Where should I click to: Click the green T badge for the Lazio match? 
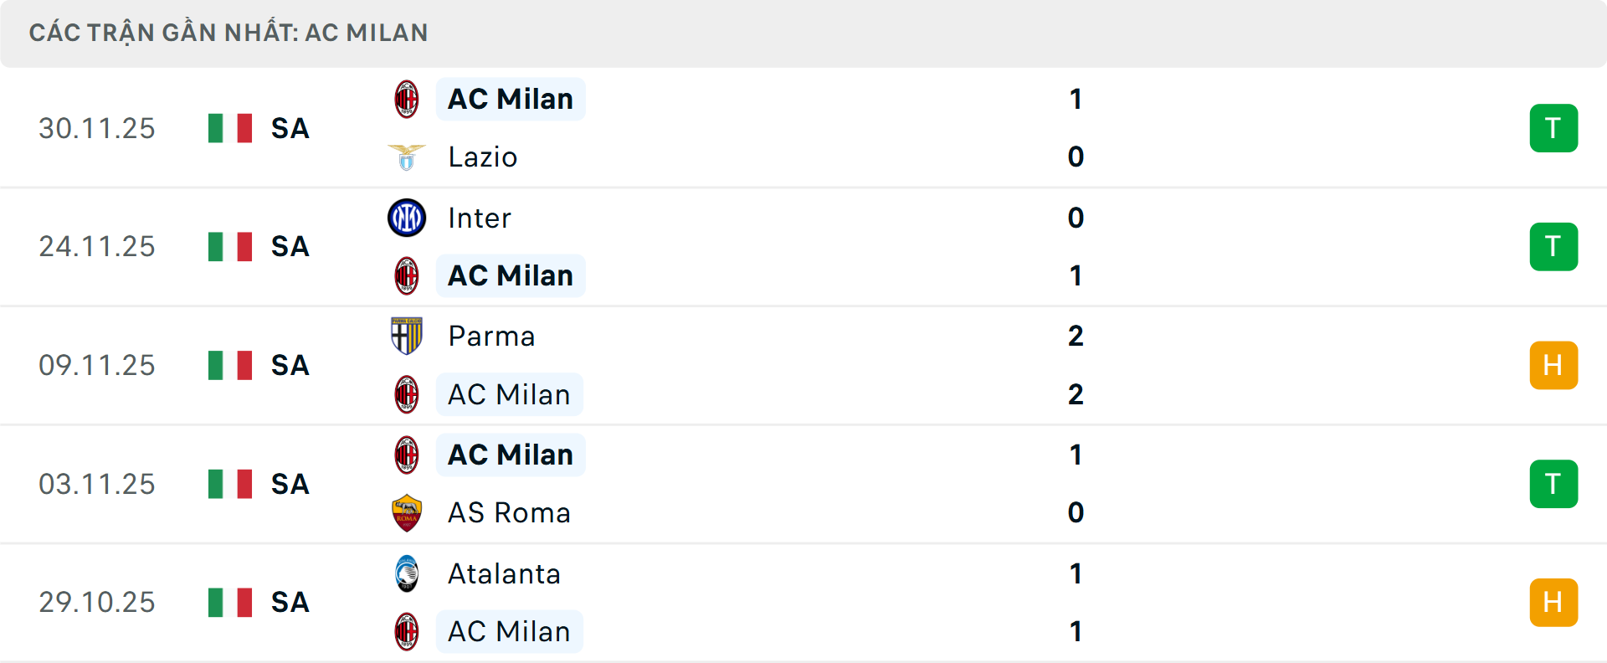click(1553, 128)
